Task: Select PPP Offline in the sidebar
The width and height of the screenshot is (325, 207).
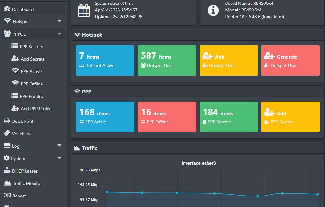Action: tap(32, 84)
